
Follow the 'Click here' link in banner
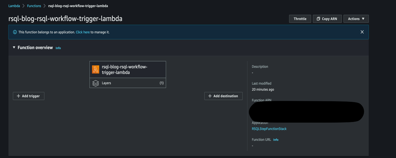(83, 32)
